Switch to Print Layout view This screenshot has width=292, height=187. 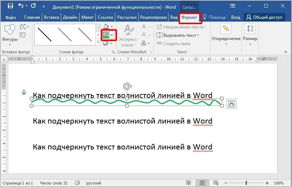pyautogui.click(x=202, y=183)
